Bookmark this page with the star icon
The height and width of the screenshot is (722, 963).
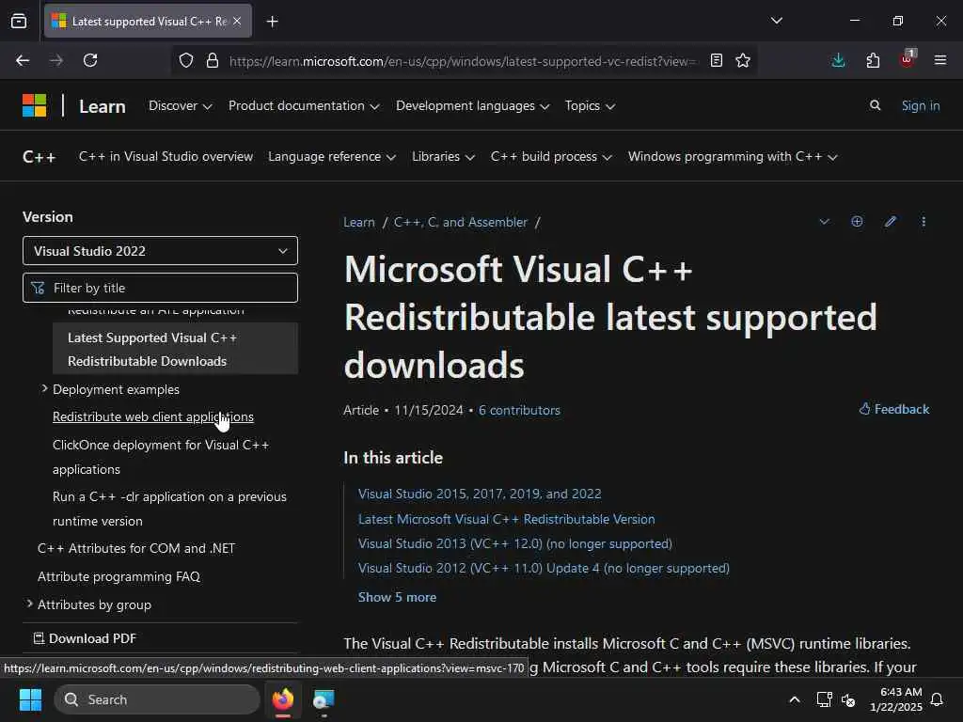743,60
